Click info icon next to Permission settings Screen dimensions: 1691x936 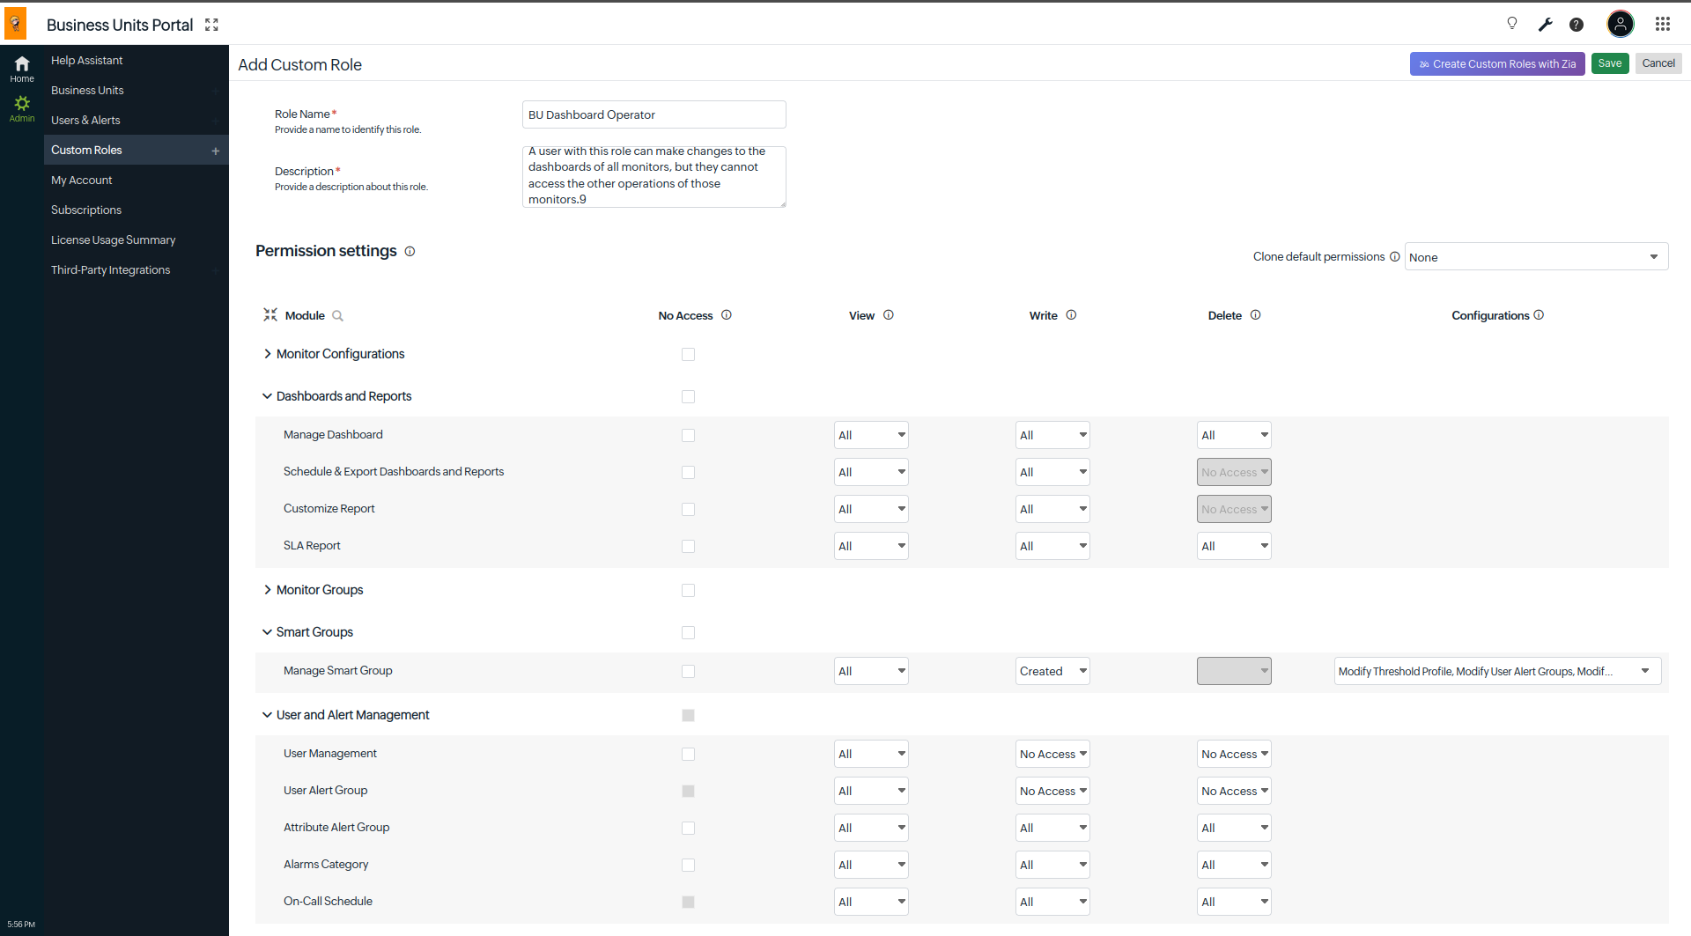click(x=410, y=251)
